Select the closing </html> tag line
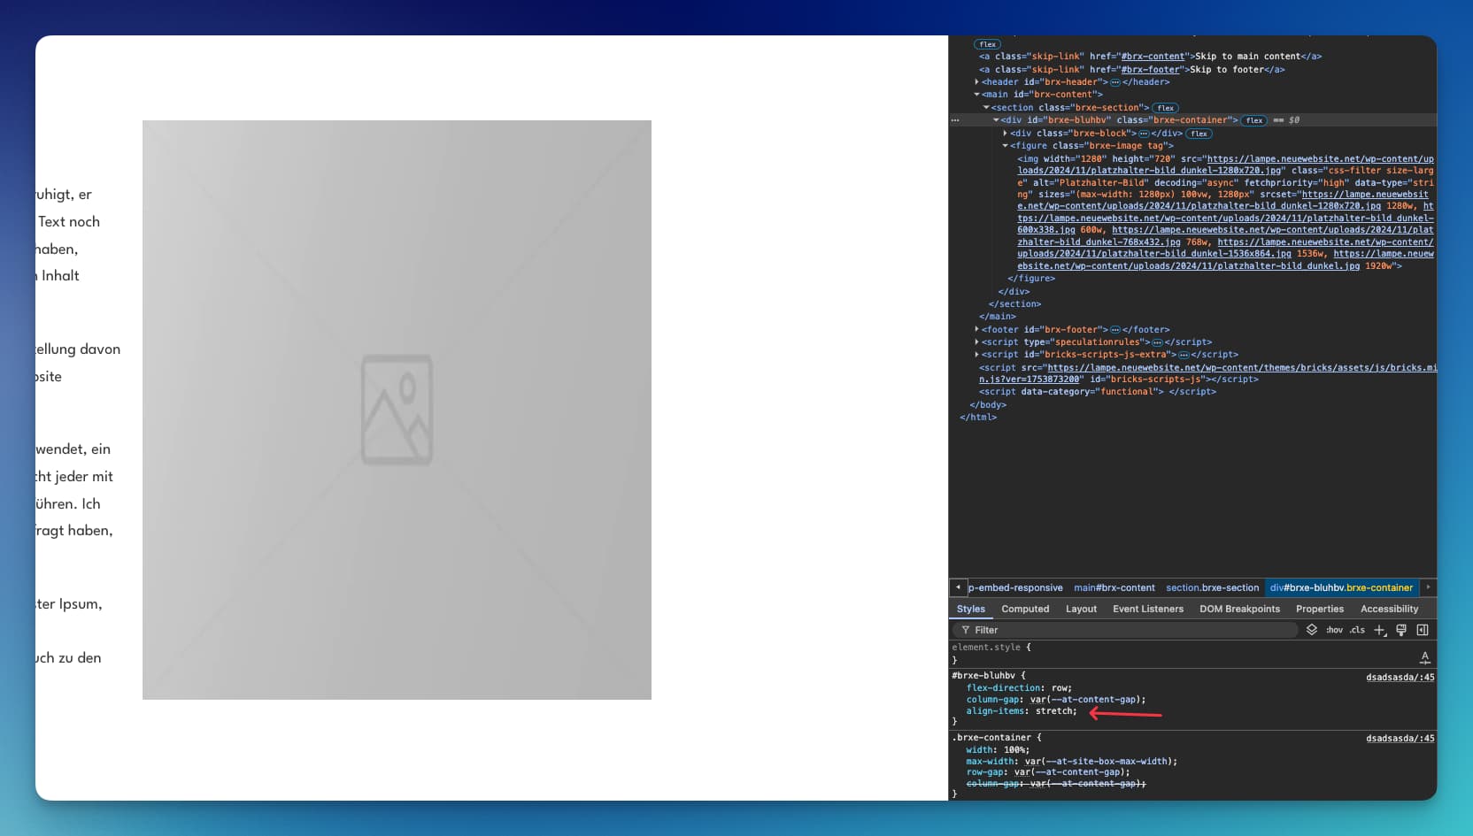1473x836 pixels. tap(978, 418)
